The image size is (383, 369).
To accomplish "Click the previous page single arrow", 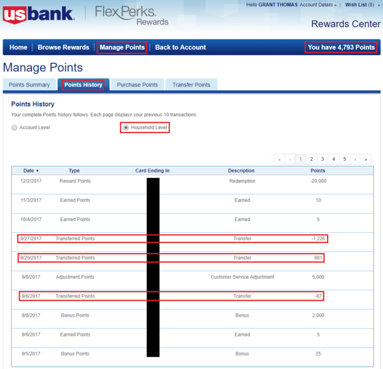I will click(290, 159).
